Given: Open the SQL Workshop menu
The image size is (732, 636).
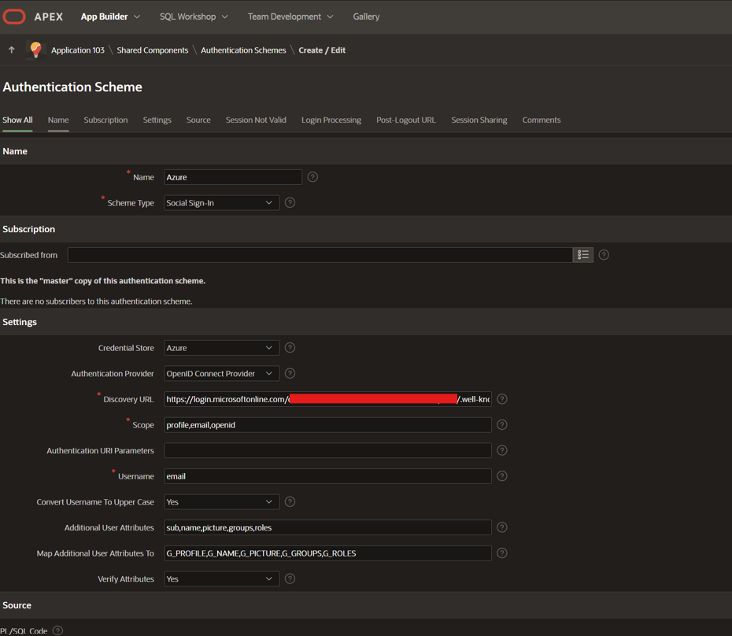Looking at the screenshot, I should [x=194, y=17].
